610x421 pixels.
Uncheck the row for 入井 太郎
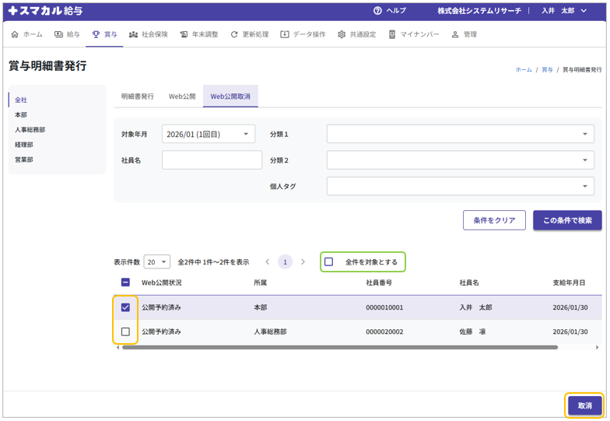[125, 307]
